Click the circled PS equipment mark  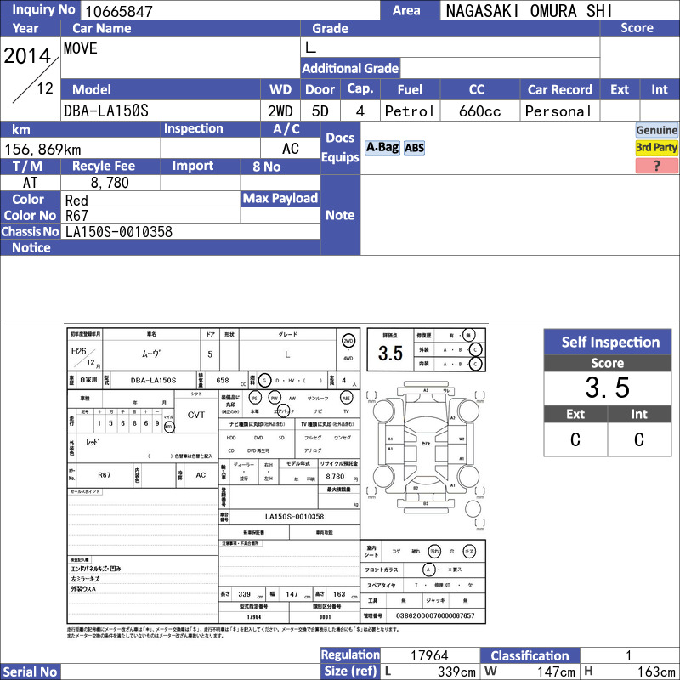pos(255,398)
